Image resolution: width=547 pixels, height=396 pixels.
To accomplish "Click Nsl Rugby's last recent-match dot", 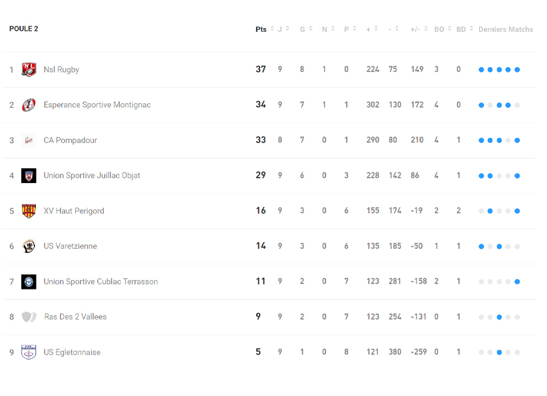I will pos(517,70).
